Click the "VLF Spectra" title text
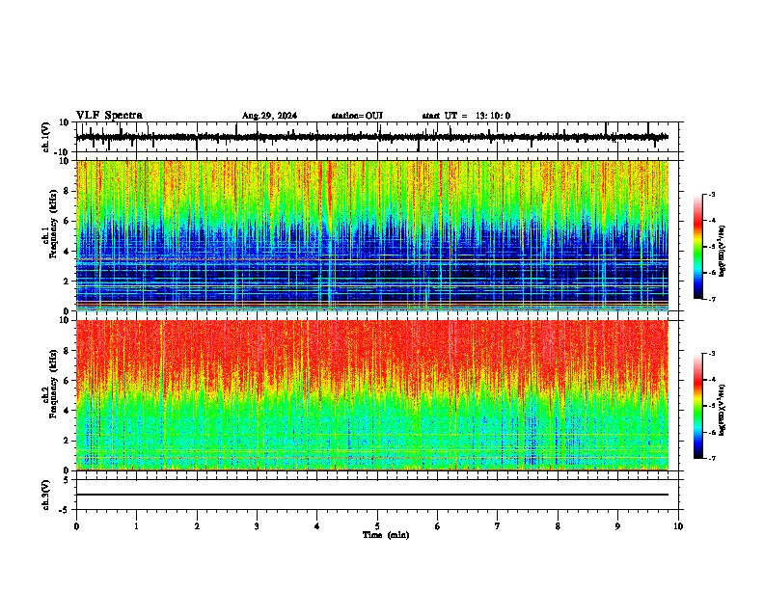The height and width of the screenshot is (590, 764). coord(109,116)
